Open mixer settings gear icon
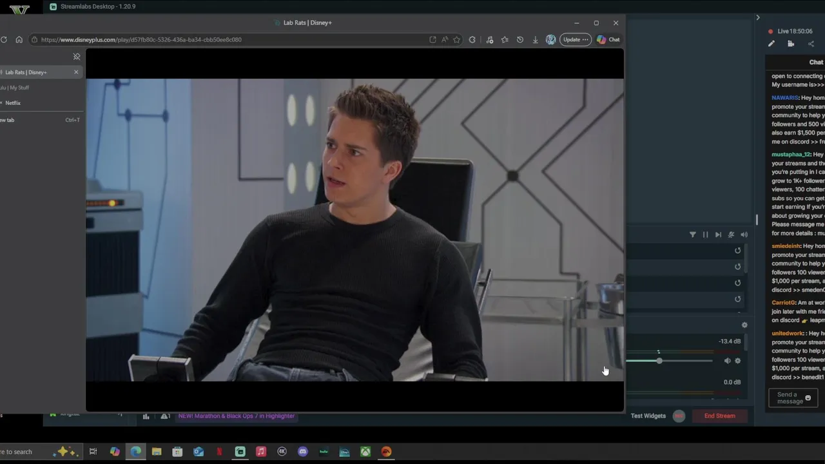Viewport: 825px width, 464px height. coord(744,325)
